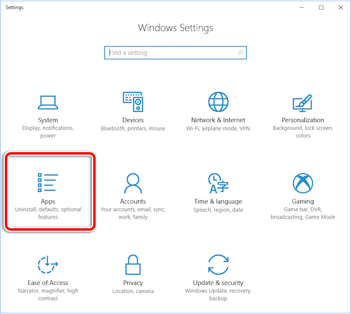
Task: Focus the Find a setting field
Action: click(x=175, y=53)
